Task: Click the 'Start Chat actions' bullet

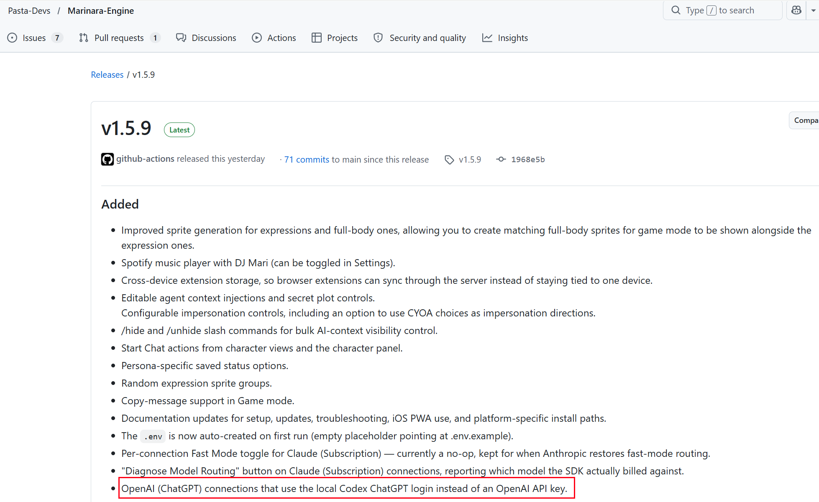Action: [262, 348]
